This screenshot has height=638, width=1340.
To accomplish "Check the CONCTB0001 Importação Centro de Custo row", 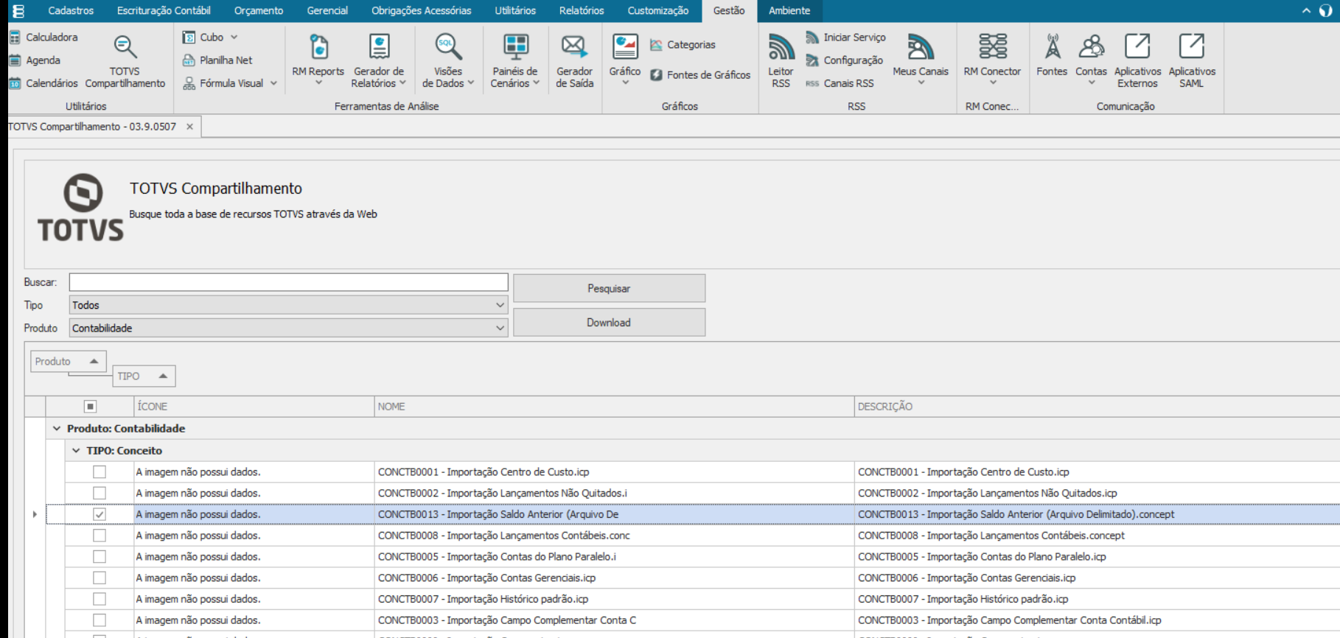I will (x=100, y=472).
